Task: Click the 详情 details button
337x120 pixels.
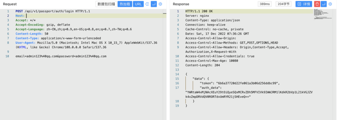Action: pos(304,4)
